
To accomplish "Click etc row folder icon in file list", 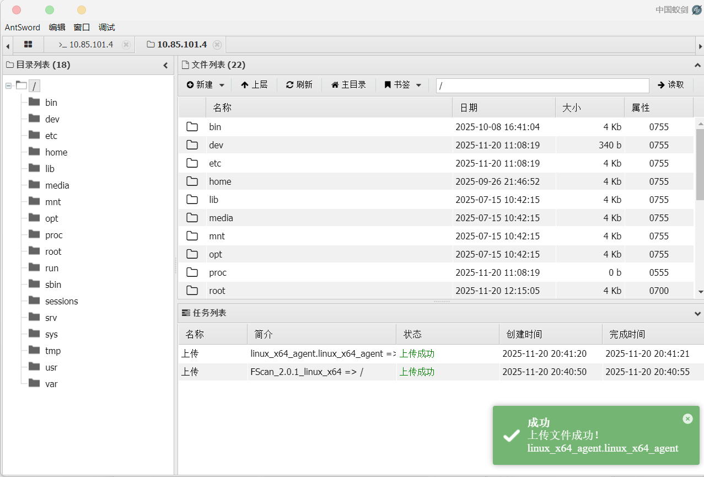I will [x=192, y=163].
